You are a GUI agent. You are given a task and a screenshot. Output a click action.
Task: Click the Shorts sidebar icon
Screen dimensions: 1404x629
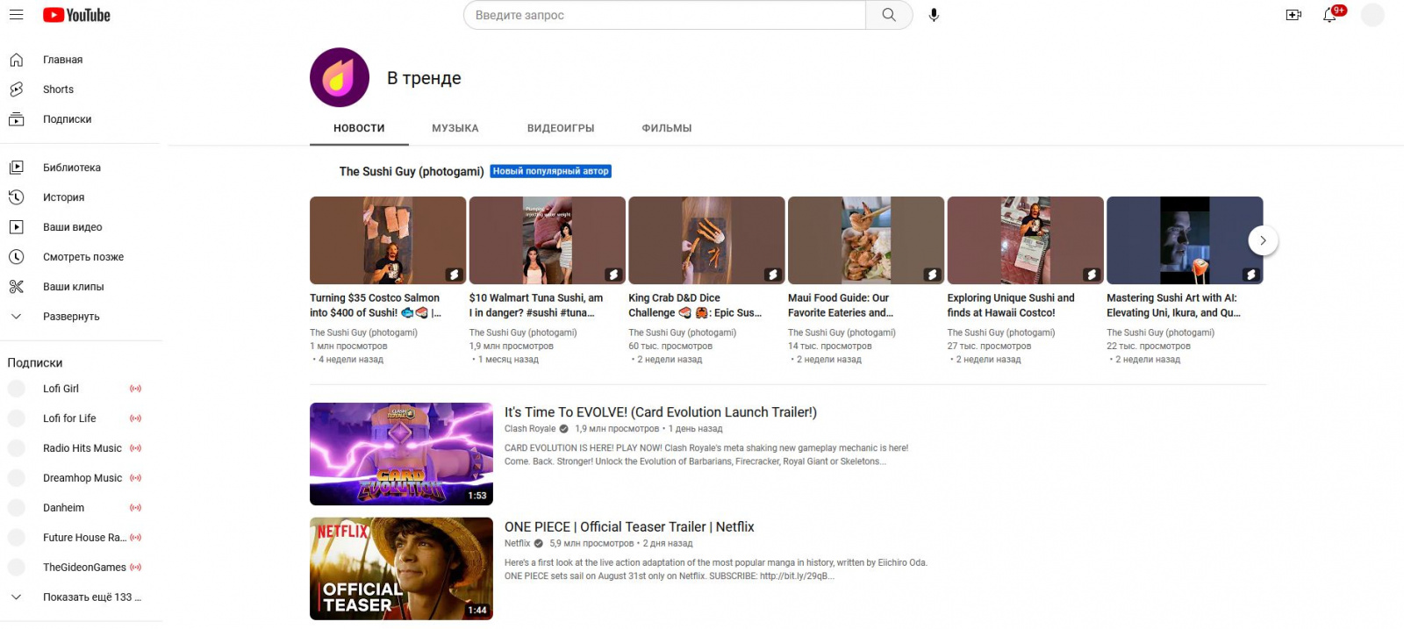tap(16, 89)
